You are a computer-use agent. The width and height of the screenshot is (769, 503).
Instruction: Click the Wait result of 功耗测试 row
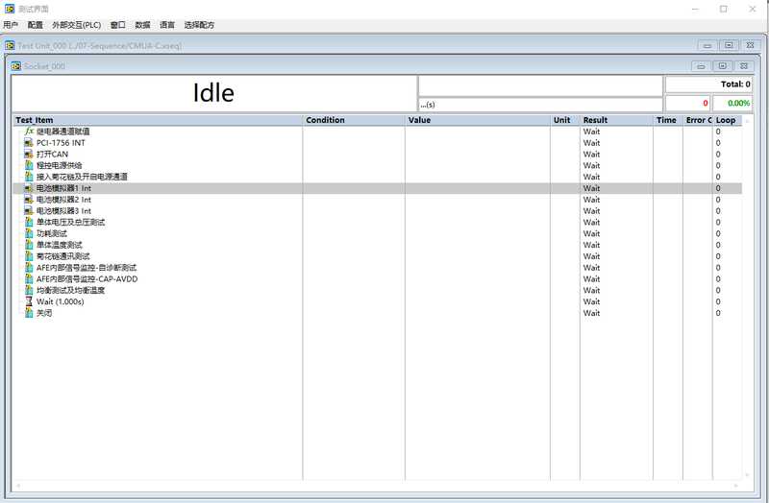tap(591, 233)
